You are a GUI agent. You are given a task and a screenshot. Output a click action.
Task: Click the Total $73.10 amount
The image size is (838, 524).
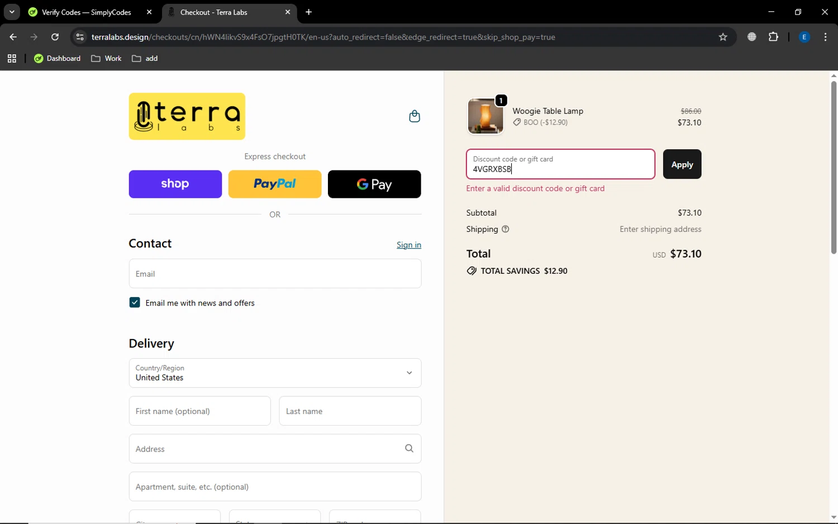(x=685, y=254)
